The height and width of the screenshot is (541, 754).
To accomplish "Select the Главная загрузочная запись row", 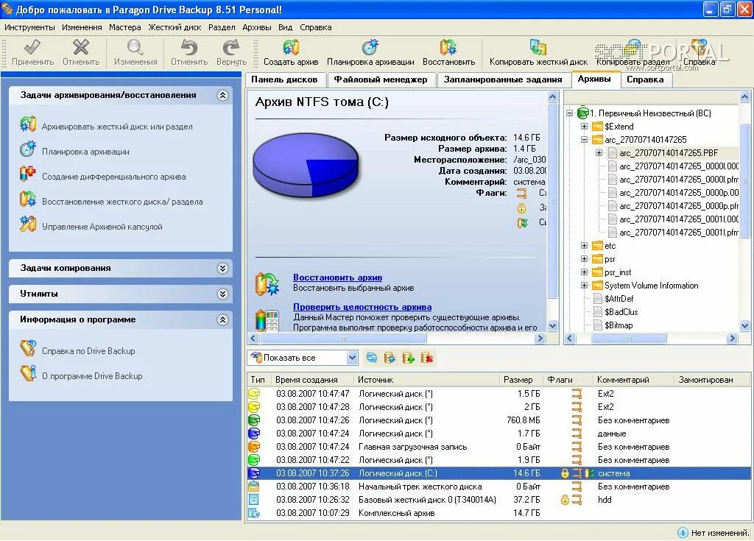I will pos(498,447).
